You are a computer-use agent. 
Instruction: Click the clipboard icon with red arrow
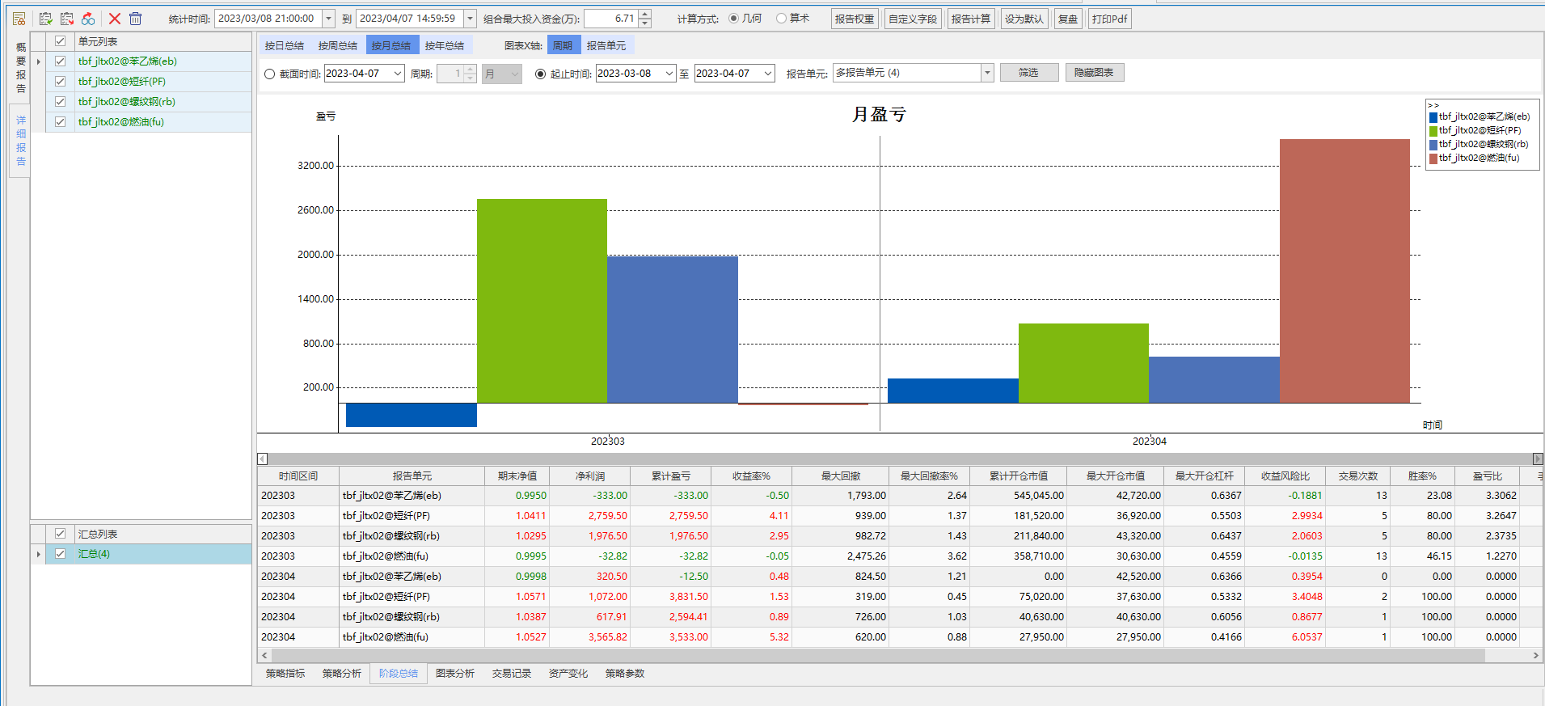67,19
